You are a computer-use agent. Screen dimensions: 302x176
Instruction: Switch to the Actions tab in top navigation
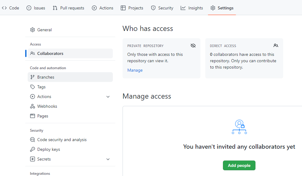(x=103, y=8)
